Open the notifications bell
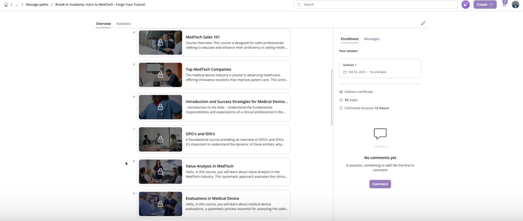Viewport: 523px width, 221px height. pos(504,5)
